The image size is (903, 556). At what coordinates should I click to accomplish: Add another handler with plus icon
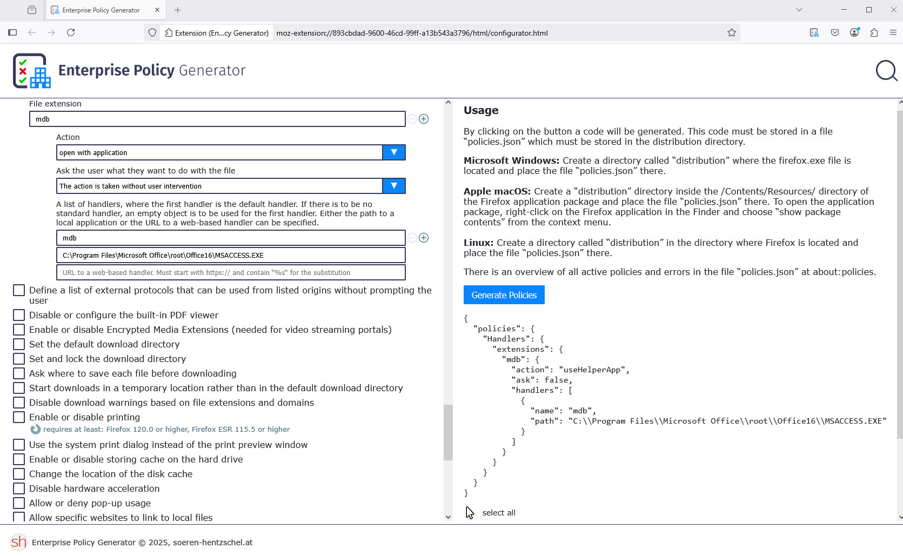point(424,238)
